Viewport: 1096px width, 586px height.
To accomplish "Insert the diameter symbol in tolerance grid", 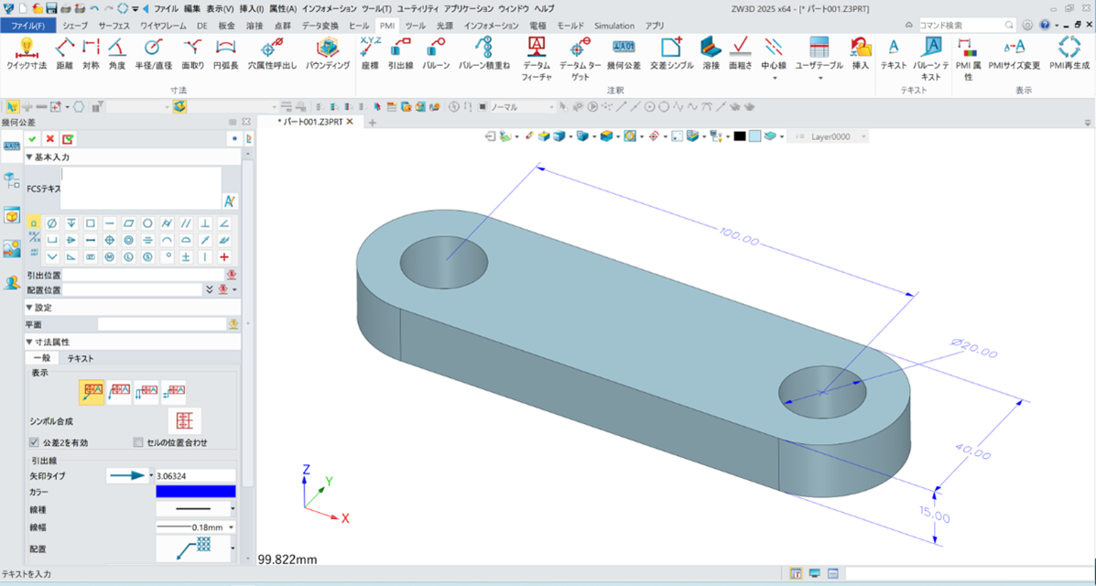I will pyautogui.click(x=51, y=223).
